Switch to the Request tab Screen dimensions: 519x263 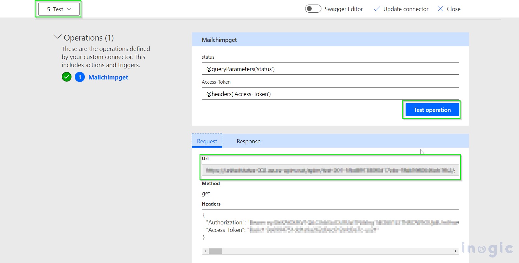point(207,141)
